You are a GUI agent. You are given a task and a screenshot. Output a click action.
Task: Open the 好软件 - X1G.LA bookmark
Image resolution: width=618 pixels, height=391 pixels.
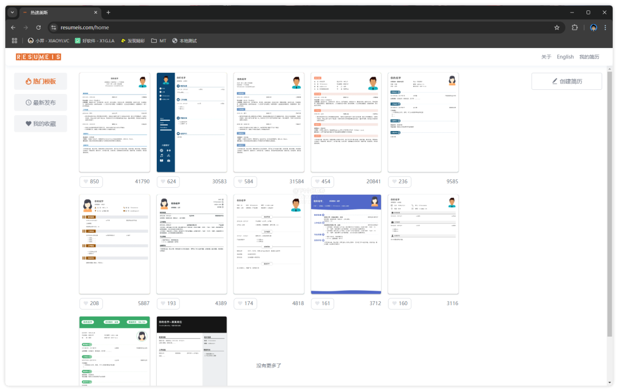(94, 41)
